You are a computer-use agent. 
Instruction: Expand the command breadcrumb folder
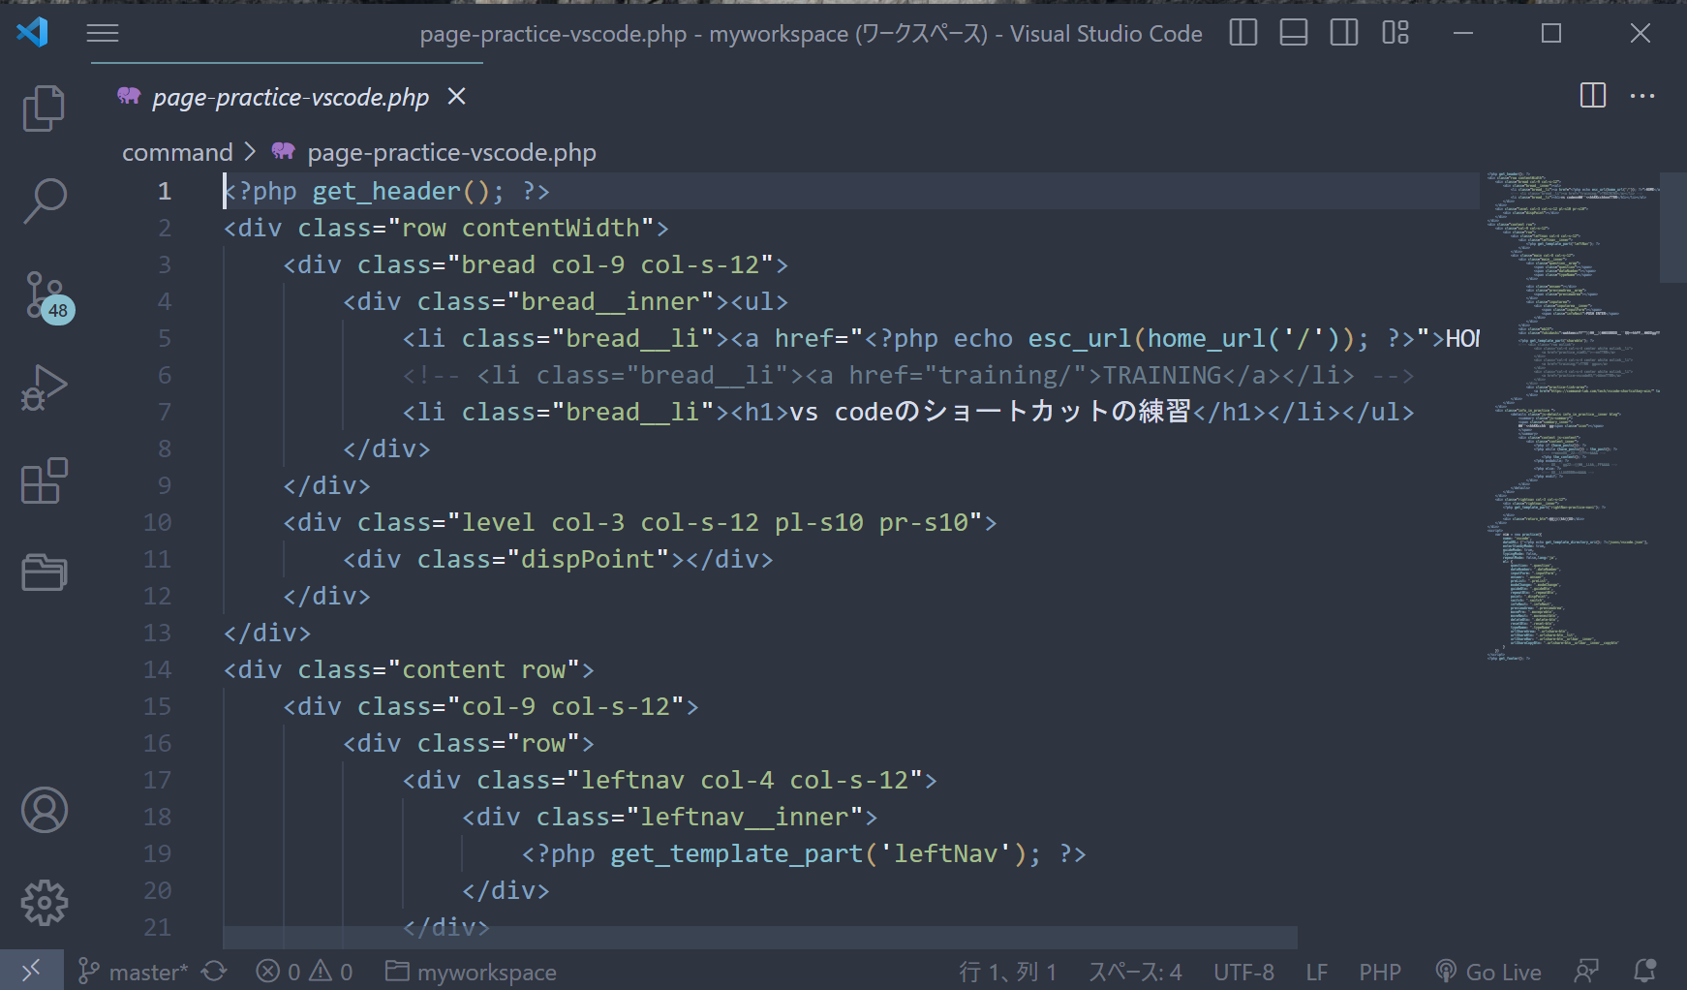pos(177,152)
